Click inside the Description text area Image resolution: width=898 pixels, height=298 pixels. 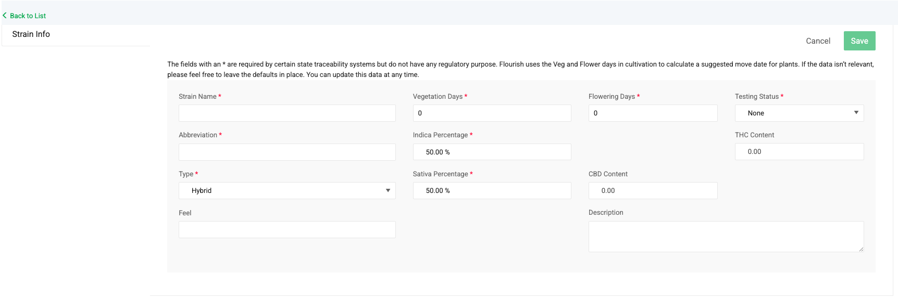[x=726, y=237]
